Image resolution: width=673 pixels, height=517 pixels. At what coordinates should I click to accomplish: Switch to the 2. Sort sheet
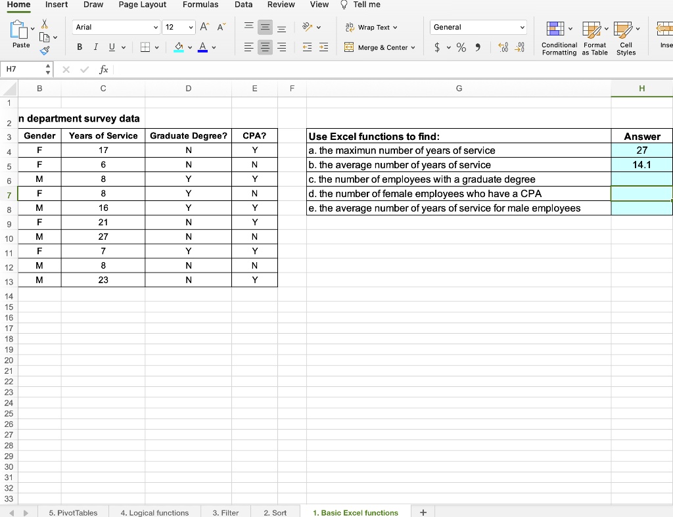tap(275, 512)
